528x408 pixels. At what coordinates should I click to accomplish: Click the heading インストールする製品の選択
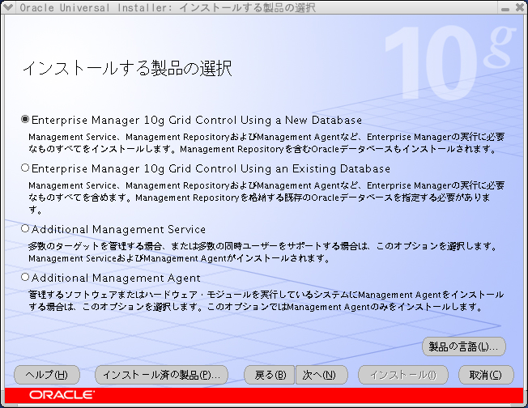pyautogui.click(x=128, y=68)
